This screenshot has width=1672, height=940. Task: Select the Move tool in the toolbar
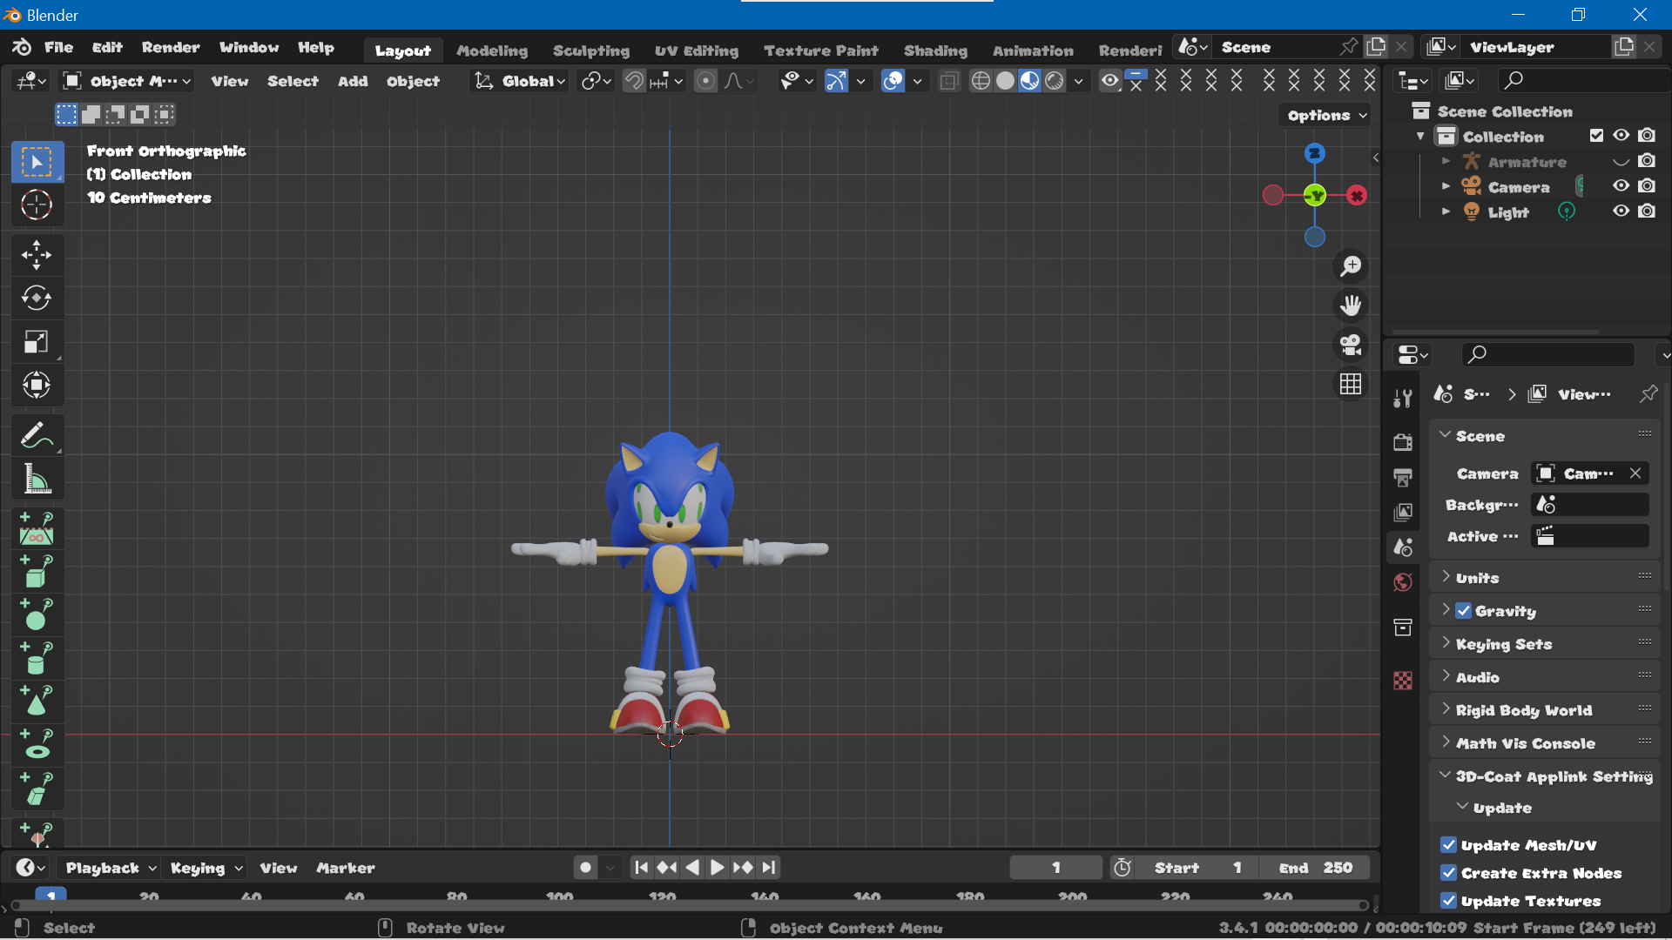pos(37,255)
